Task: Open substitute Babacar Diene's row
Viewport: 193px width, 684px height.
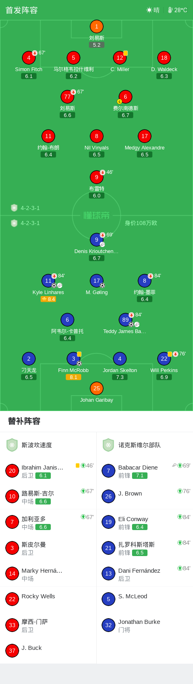Action: click(145, 471)
